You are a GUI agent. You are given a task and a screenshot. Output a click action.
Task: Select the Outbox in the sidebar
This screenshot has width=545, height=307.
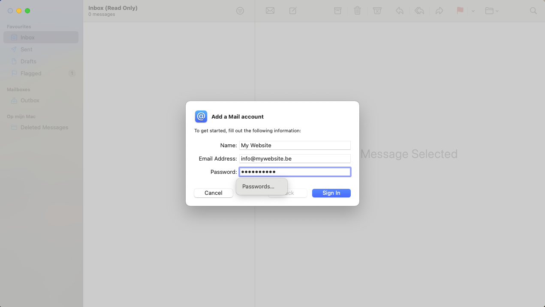pos(30,100)
